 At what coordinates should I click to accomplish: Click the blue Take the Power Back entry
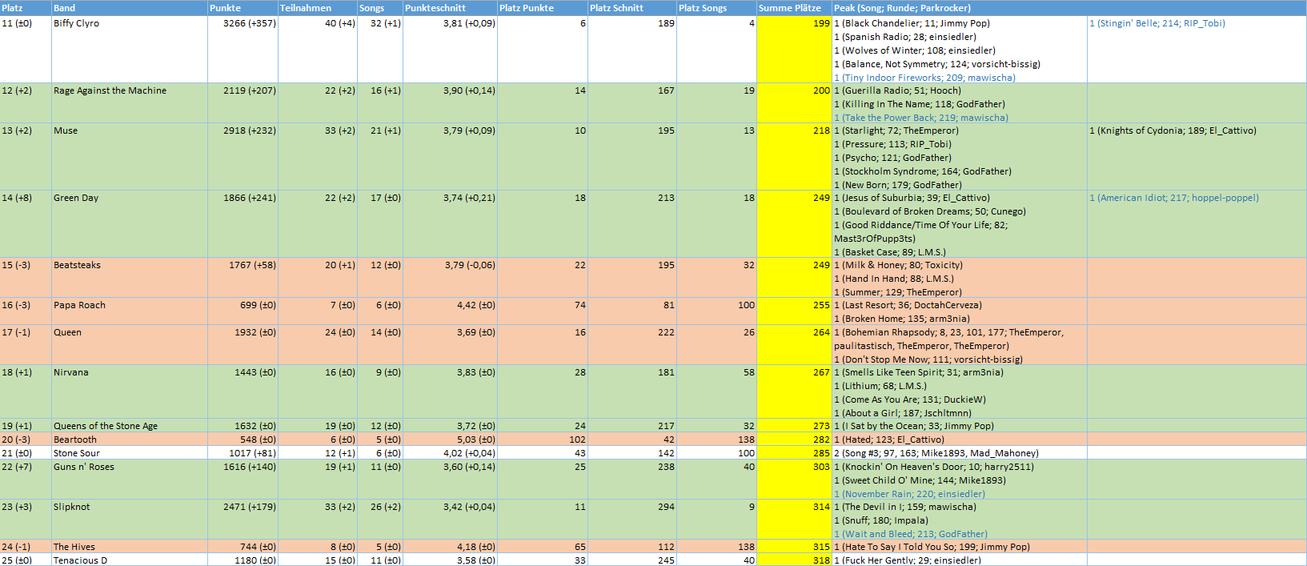click(921, 118)
